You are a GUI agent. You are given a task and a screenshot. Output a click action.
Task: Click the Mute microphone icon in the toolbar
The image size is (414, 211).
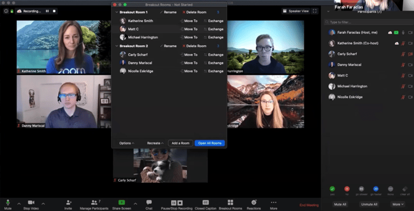point(8,202)
